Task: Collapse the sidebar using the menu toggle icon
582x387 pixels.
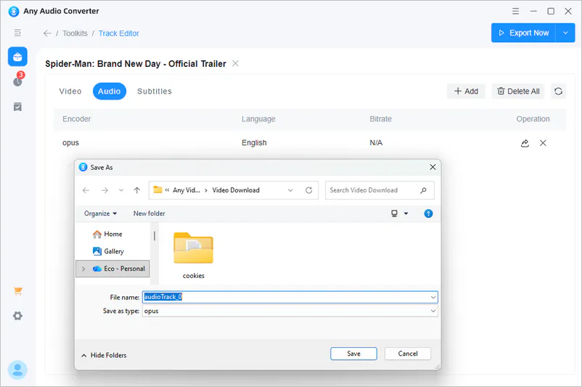Action: 17,33
